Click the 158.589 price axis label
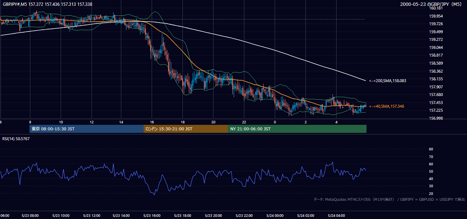The width and height of the screenshot is (467, 219). tap(436, 63)
